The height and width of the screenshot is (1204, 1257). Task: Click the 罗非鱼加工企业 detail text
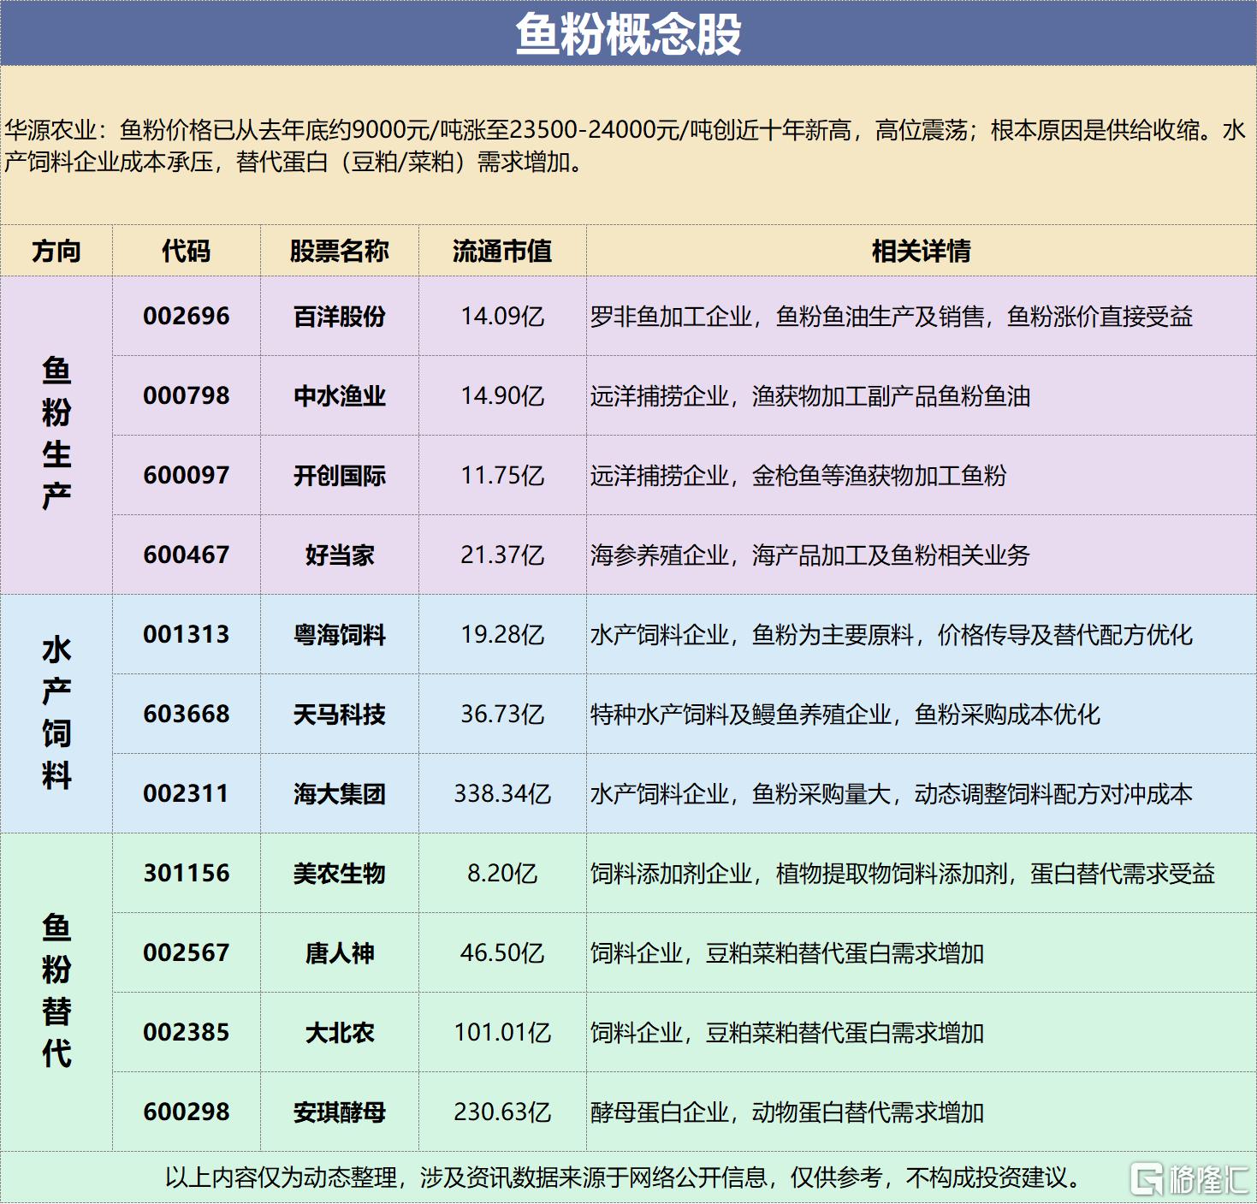click(x=671, y=317)
